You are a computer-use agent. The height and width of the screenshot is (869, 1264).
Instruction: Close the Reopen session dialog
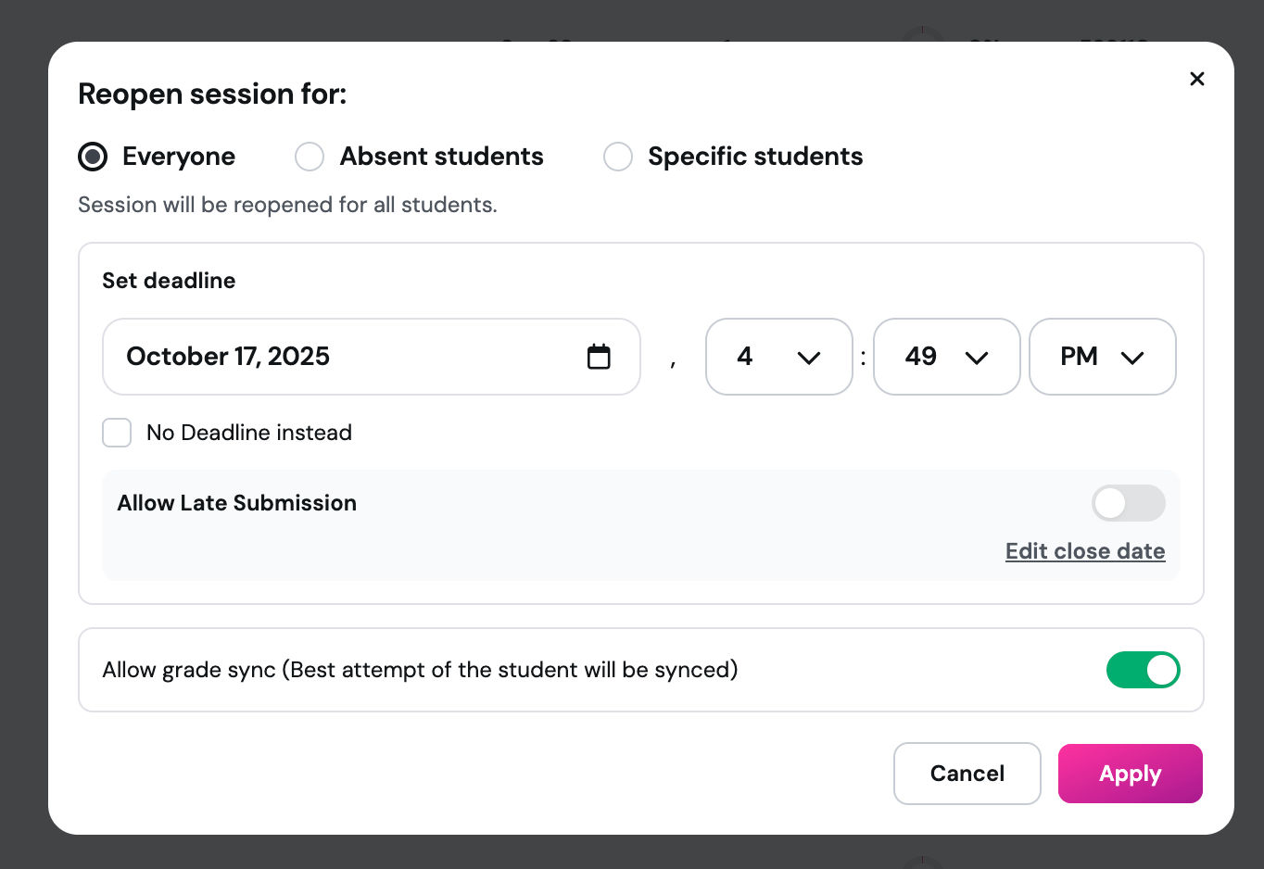(x=1196, y=79)
